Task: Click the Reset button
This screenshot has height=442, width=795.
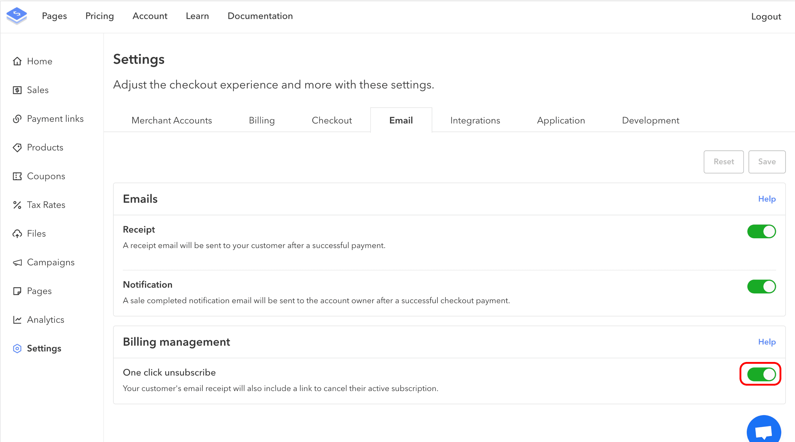Action: (723, 161)
